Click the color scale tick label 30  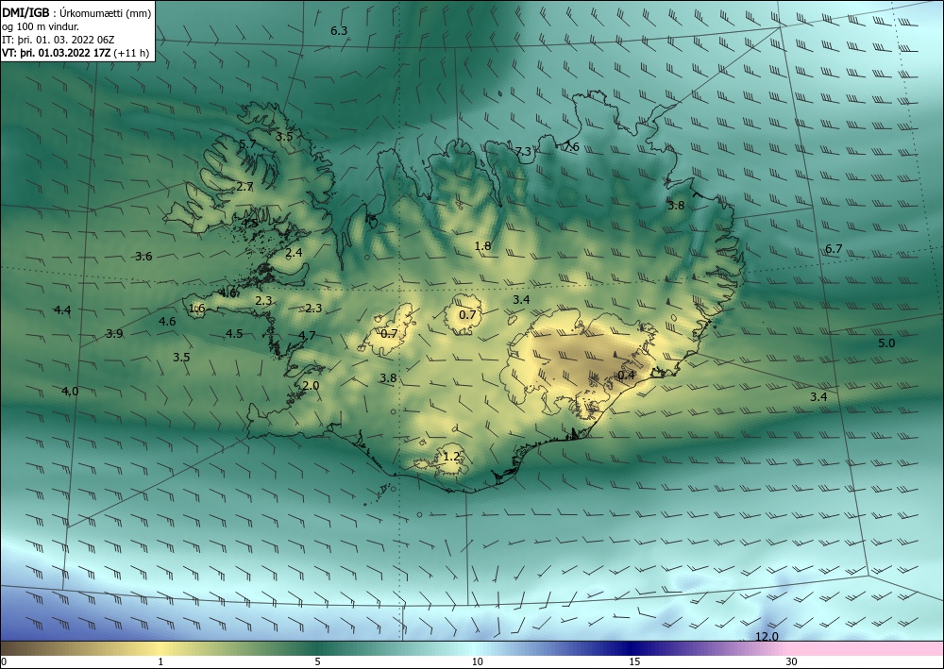[x=792, y=661]
